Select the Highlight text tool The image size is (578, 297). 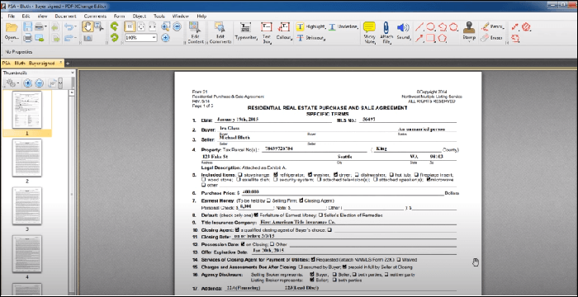(310, 27)
